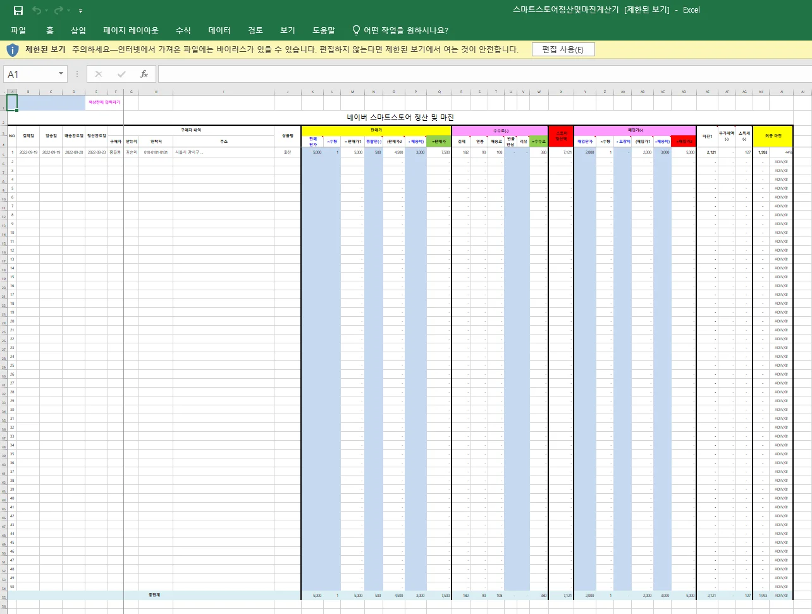The height and width of the screenshot is (614, 812).
Task: Click the '네이버 스마트스토어 정산 및 마진' title
Action: pos(400,118)
